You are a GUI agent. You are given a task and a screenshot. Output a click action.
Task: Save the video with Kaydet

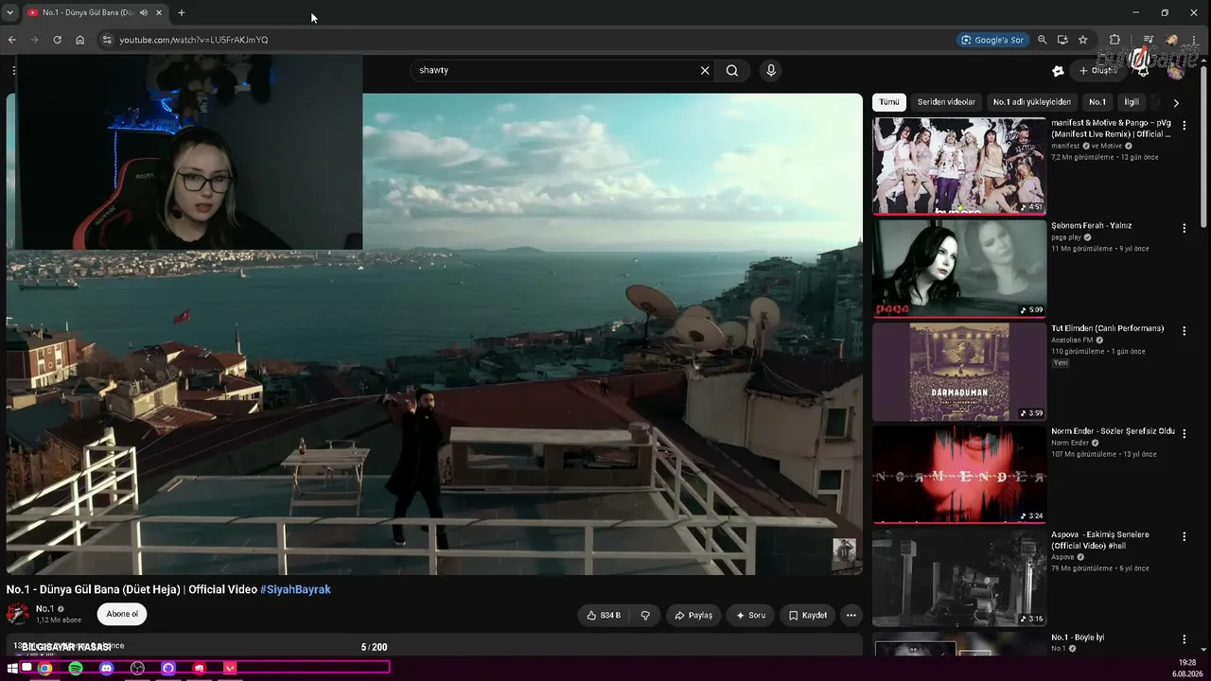(x=808, y=615)
